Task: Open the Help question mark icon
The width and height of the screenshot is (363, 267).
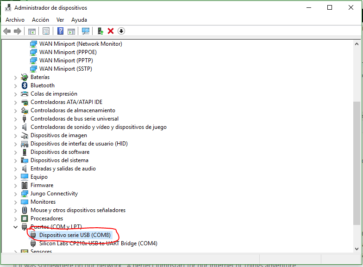Action: click(60, 31)
